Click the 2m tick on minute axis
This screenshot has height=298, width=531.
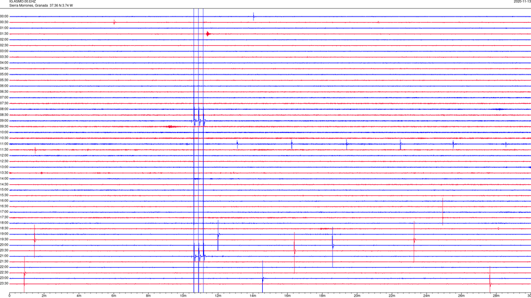coord(44,296)
